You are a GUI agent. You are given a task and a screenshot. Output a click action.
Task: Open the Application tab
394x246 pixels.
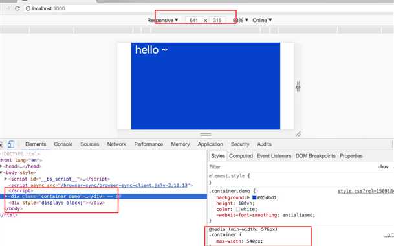[x=210, y=144]
